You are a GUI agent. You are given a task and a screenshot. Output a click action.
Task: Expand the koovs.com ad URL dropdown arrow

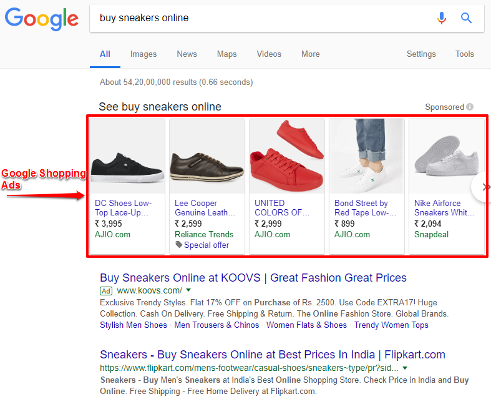coord(188,291)
